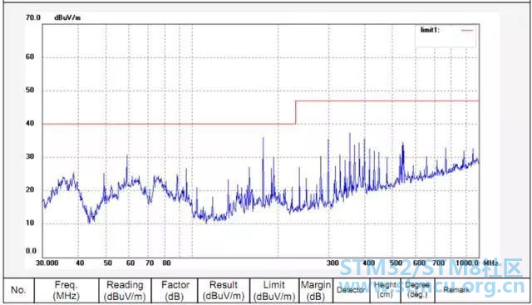Select the Result (dBuV/m) column header

224,291
